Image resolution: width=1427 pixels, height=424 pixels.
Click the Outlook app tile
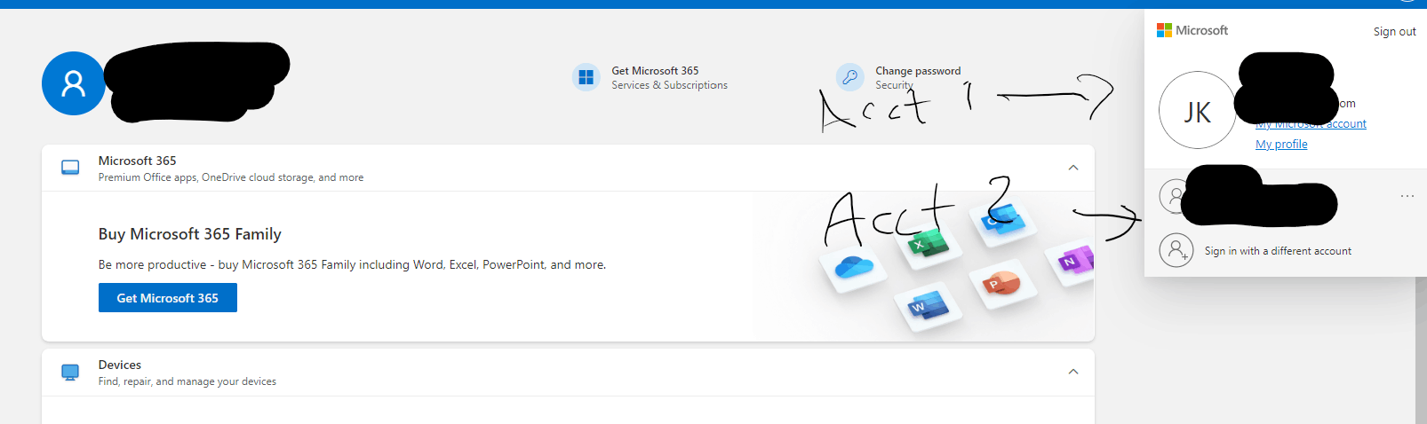pyautogui.click(x=1004, y=219)
